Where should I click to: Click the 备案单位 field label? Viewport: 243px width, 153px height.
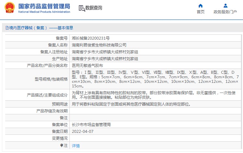pos(60,125)
